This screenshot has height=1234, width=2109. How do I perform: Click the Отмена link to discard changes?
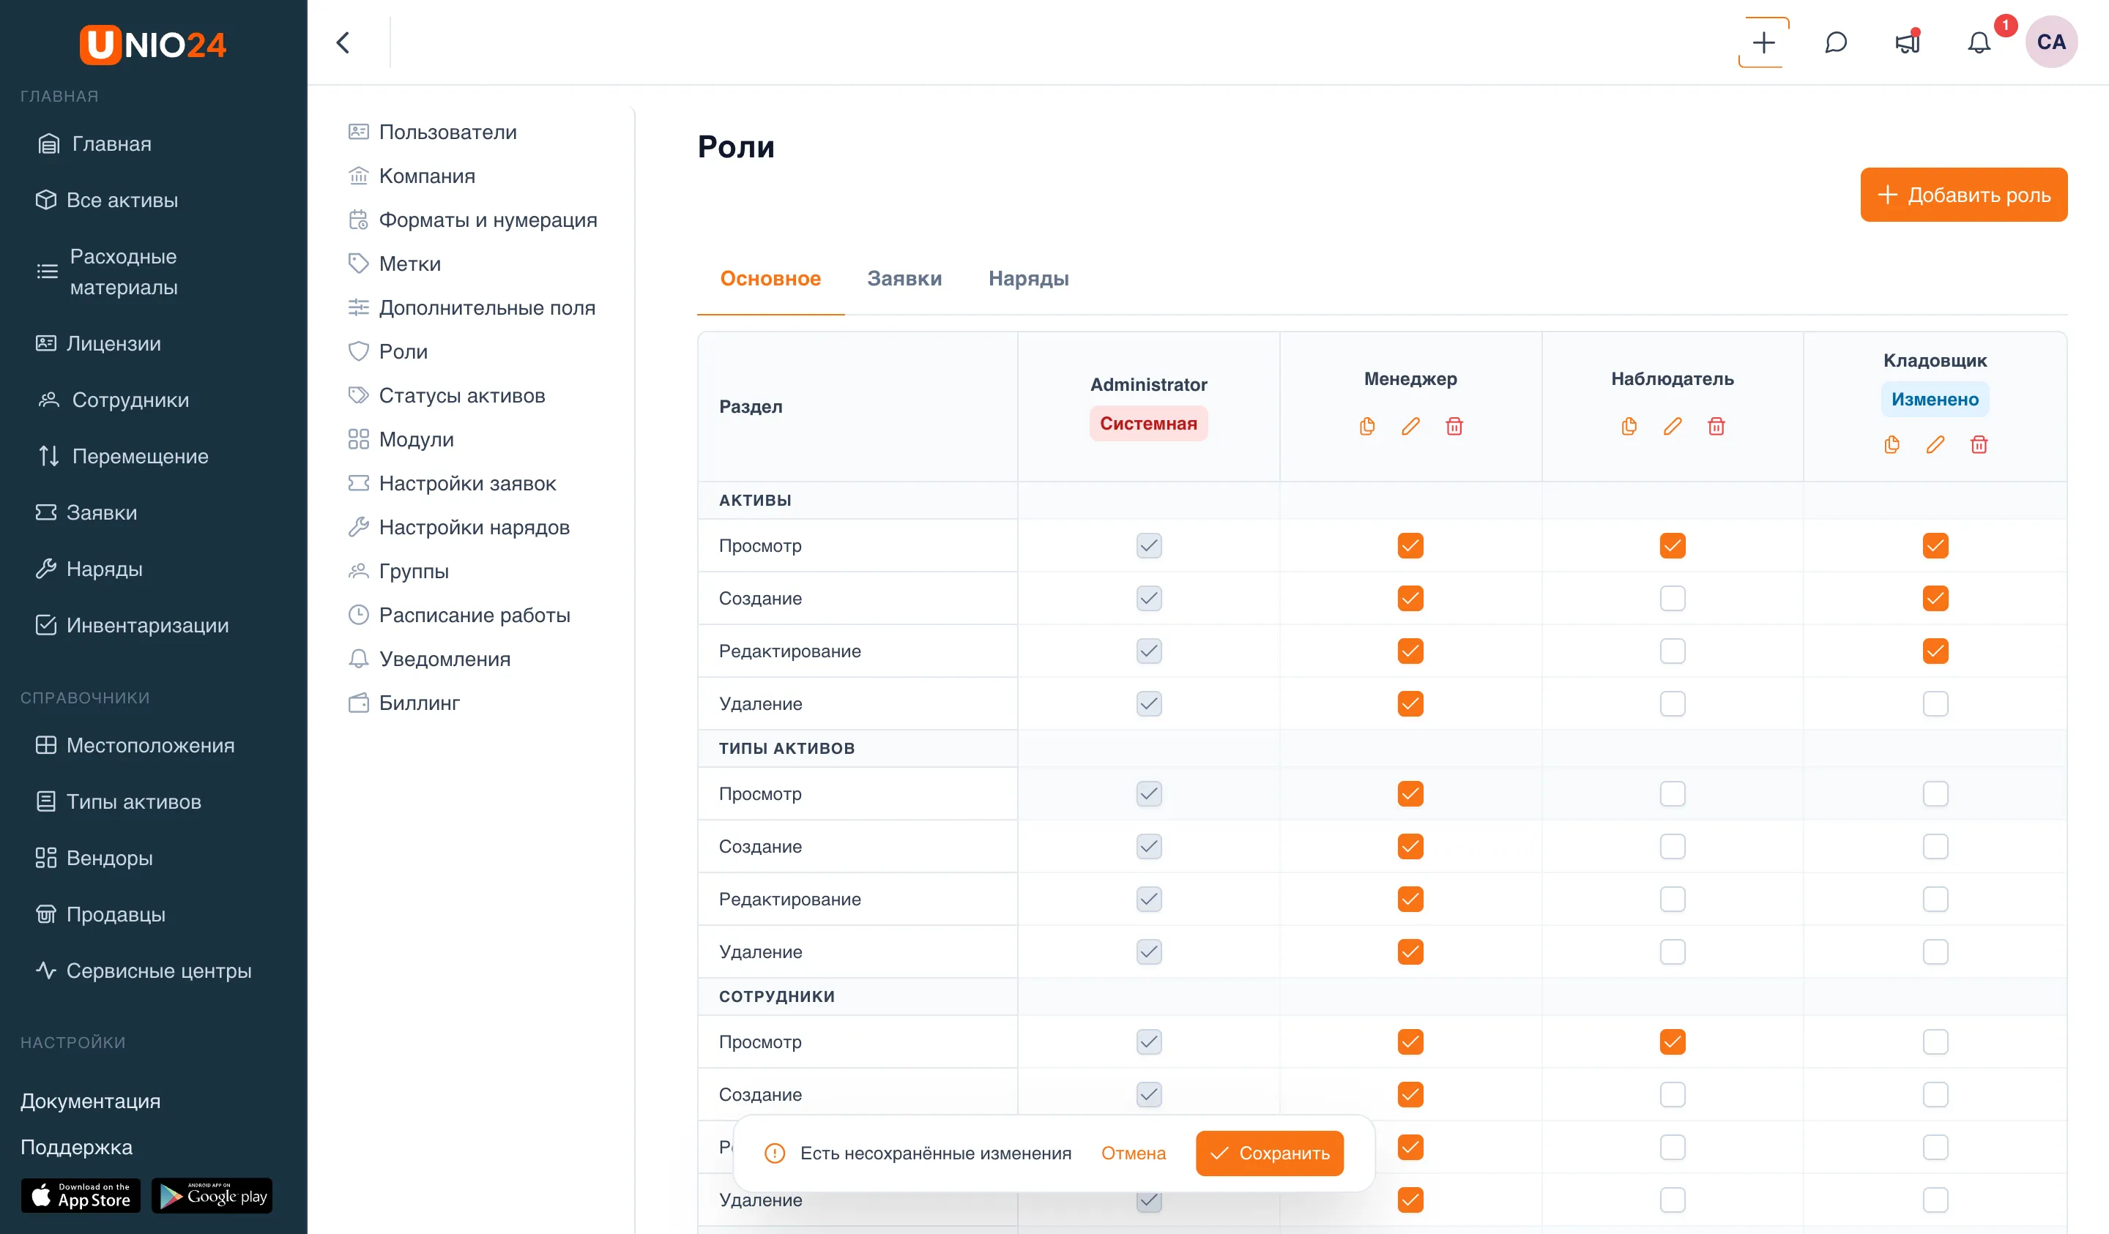pyautogui.click(x=1133, y=1153)
